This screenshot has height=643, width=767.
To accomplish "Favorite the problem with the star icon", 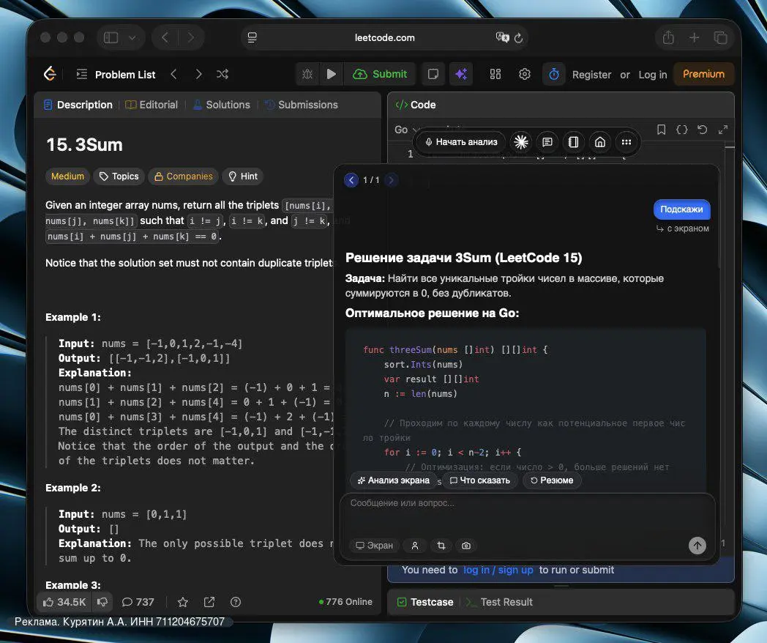I will [183, 602].
